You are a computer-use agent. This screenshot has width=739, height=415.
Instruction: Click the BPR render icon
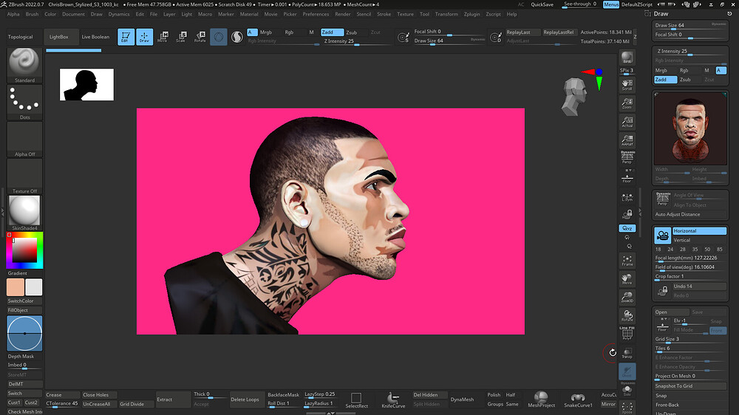tap(627, 58)
